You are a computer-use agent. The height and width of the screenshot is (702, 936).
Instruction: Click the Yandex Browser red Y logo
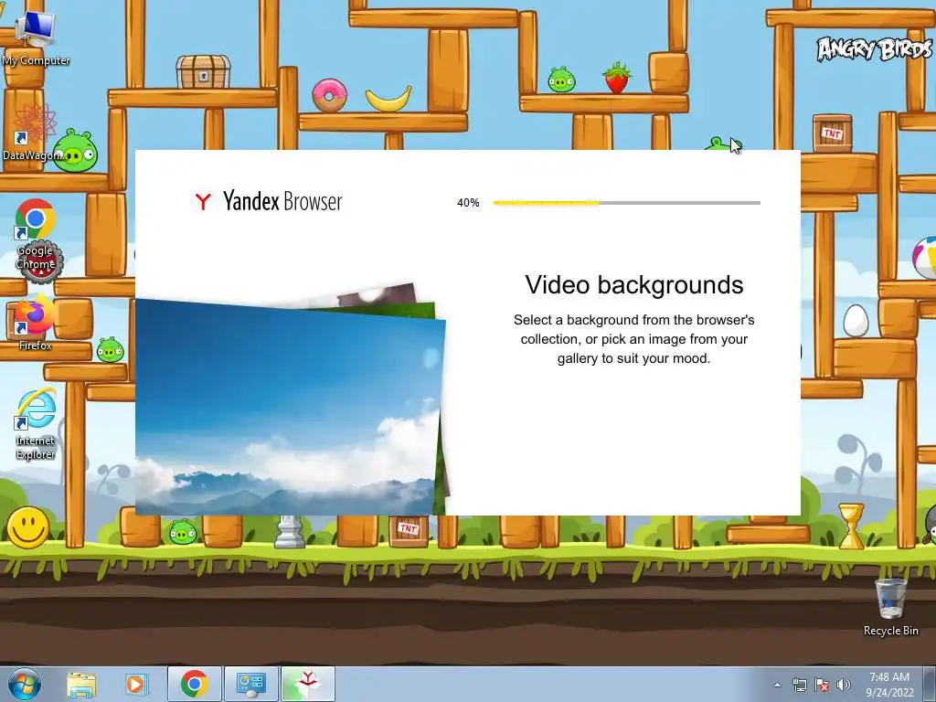(x=203, y=201)
